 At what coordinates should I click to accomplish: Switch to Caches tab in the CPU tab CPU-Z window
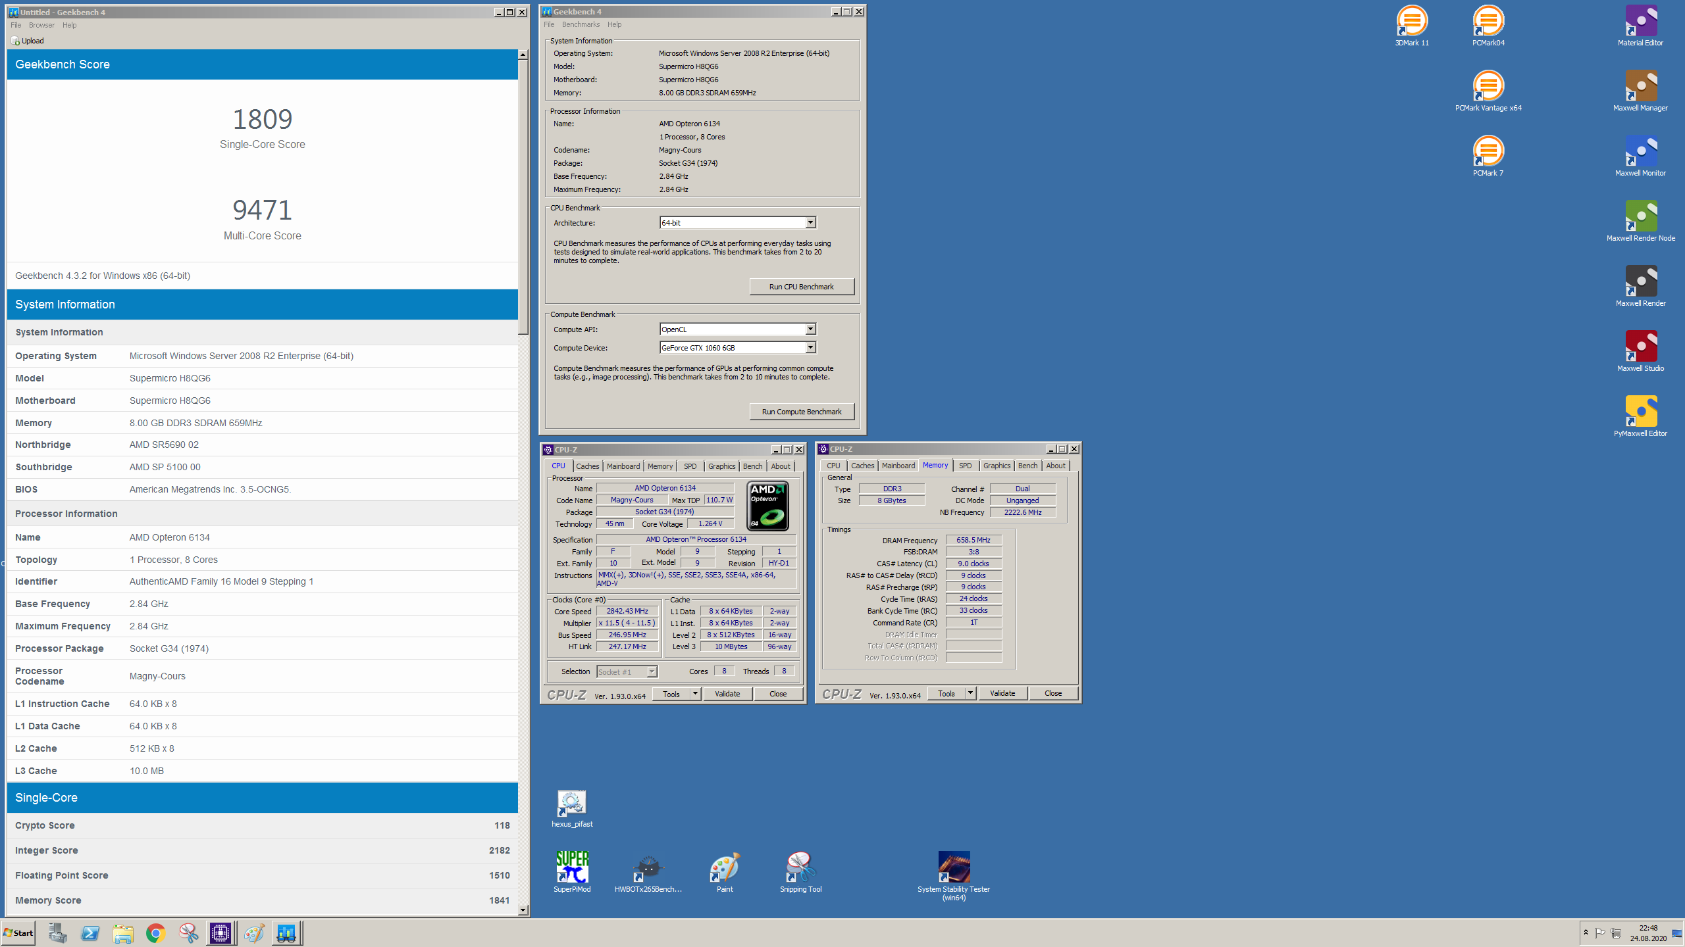click(587, 466)
